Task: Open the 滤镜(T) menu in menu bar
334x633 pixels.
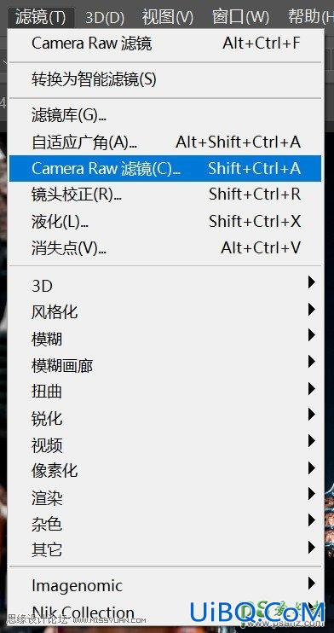Action: click(x=40, y=17)
